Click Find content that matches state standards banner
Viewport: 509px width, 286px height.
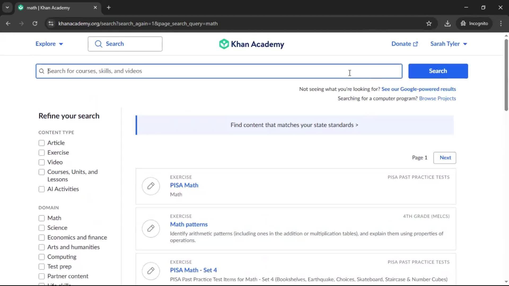click(x=295, y=125)
